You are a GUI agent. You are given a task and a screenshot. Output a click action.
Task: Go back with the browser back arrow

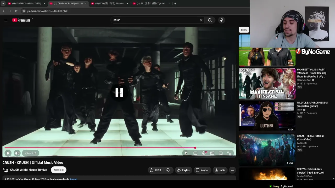4,11
